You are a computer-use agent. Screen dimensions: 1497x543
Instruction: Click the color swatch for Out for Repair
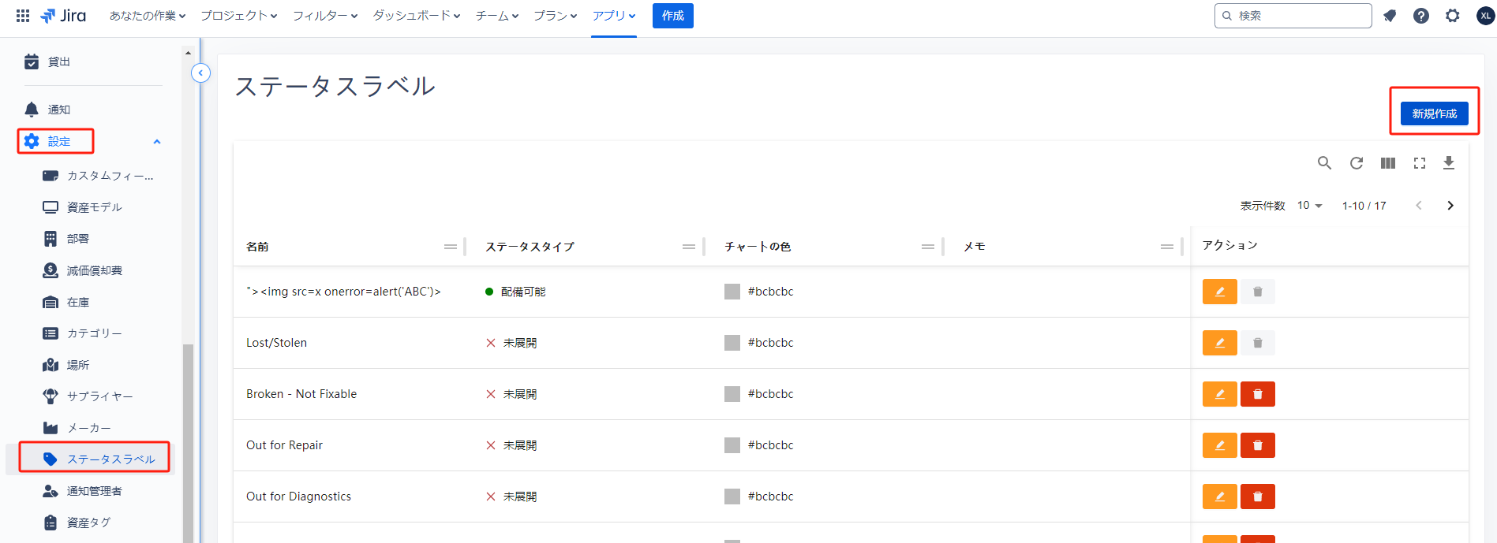[x=732, y=445]
